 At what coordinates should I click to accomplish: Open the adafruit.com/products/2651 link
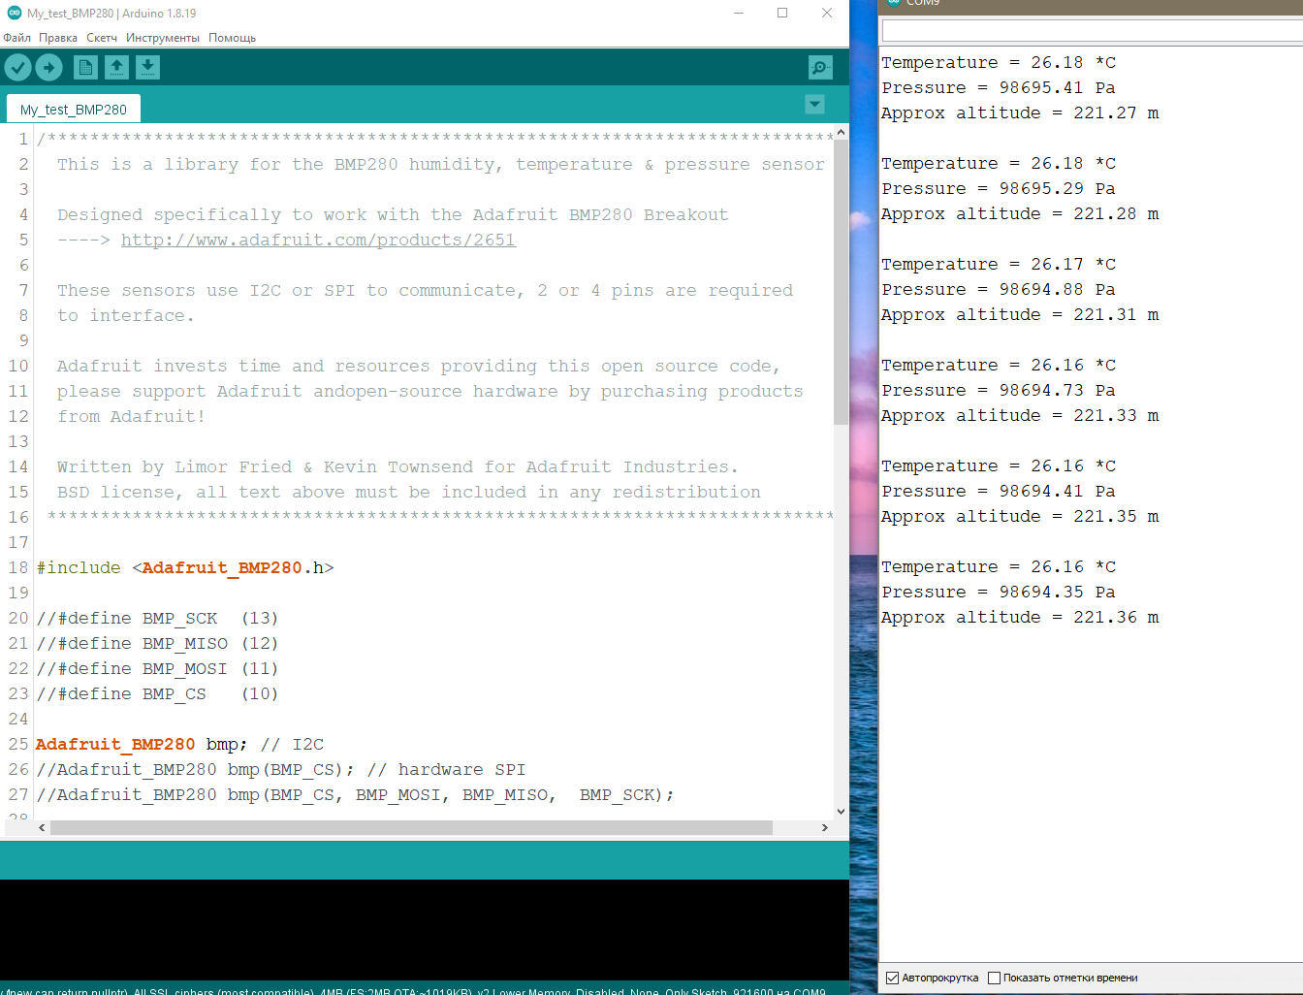pyautogui.click(x=318, y=240)
